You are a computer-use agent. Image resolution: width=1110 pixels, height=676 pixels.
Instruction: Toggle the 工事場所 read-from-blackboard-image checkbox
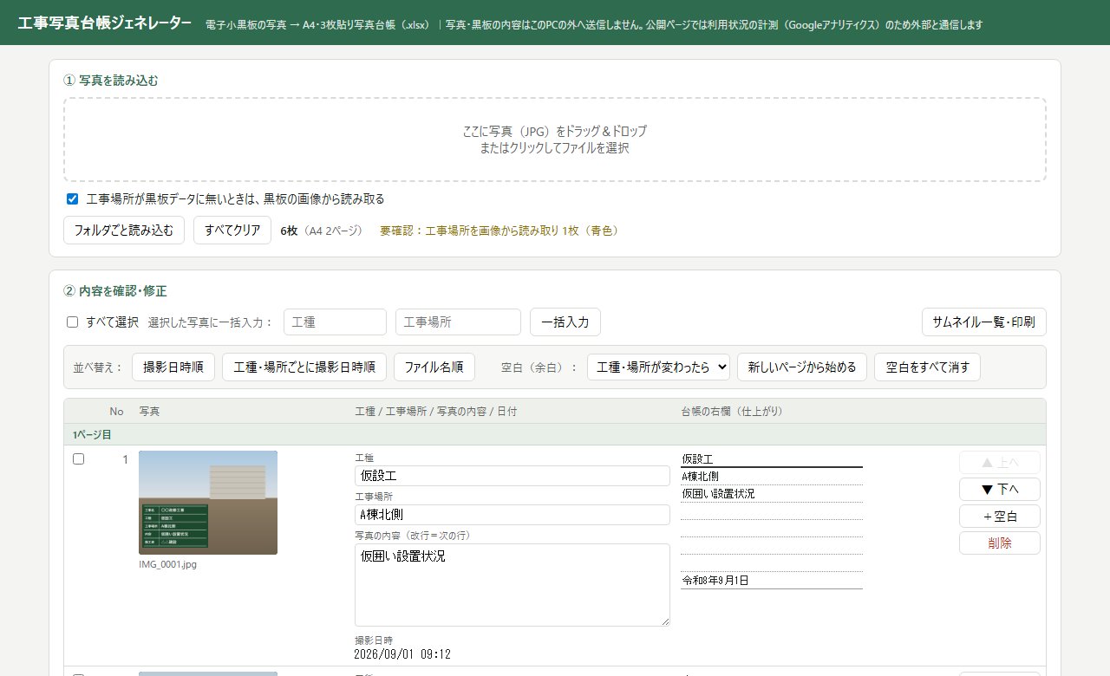click(x=72, y=198)
